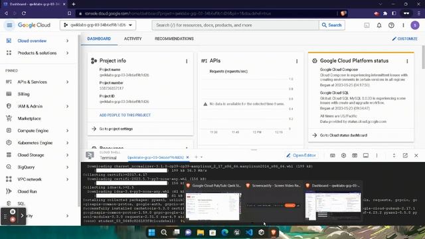Expand the Products & solutions submenu arrow
The image size is (425, 239).
coord(67,53)
